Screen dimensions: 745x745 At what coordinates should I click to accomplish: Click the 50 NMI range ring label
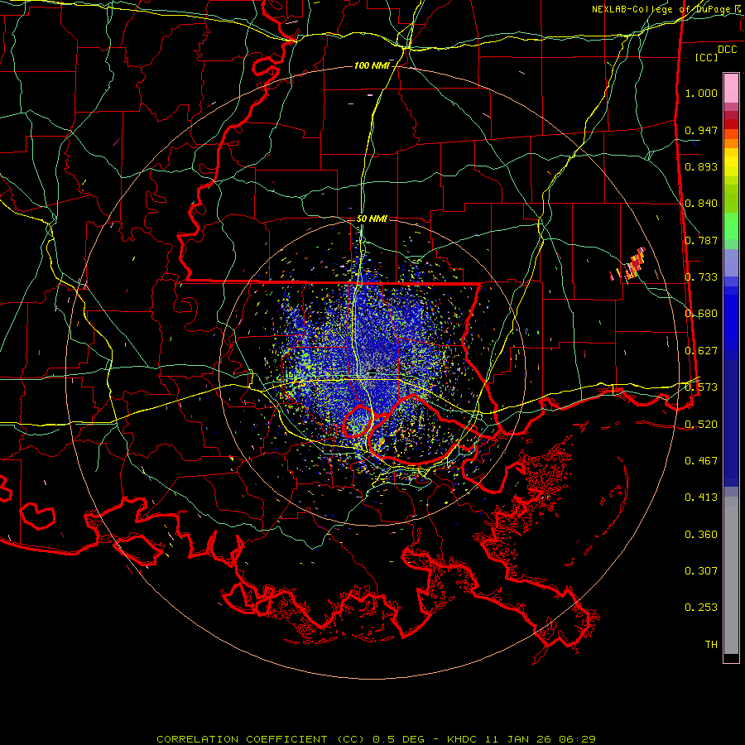tap(372, 219)
